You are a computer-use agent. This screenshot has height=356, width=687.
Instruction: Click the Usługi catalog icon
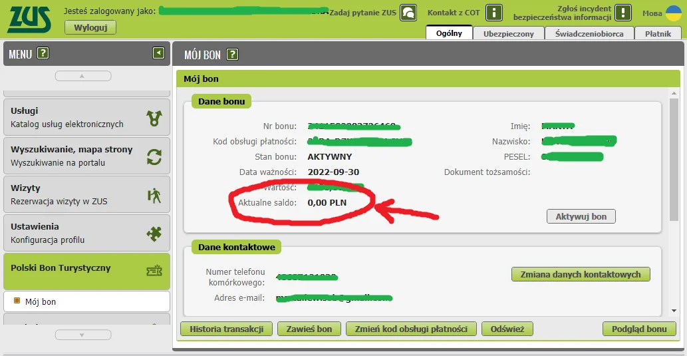[154, 118]
